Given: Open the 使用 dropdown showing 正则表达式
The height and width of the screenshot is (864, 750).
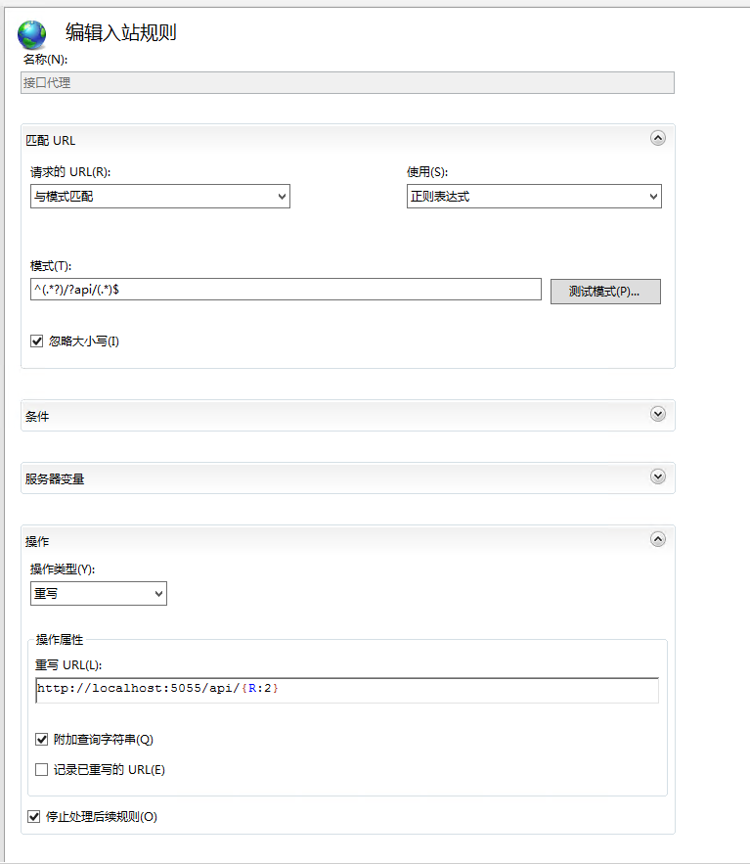Looking at the screenshot, I should (x=534, y=196).
